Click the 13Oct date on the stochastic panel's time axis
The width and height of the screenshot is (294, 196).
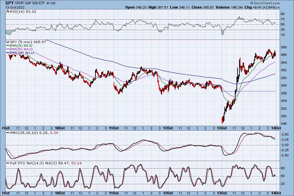click(x=222, y=193)
